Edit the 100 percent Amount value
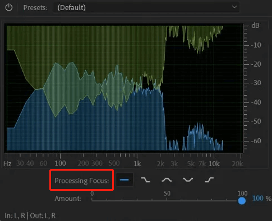This screenshot has width=272, height=221. [x=258, y=198]
